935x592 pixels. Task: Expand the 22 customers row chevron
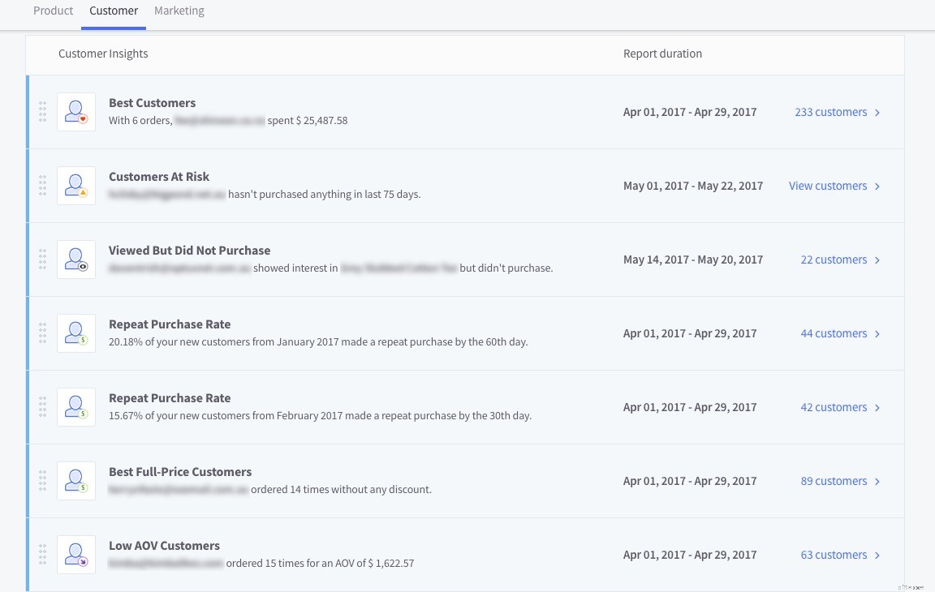[877, 260]
